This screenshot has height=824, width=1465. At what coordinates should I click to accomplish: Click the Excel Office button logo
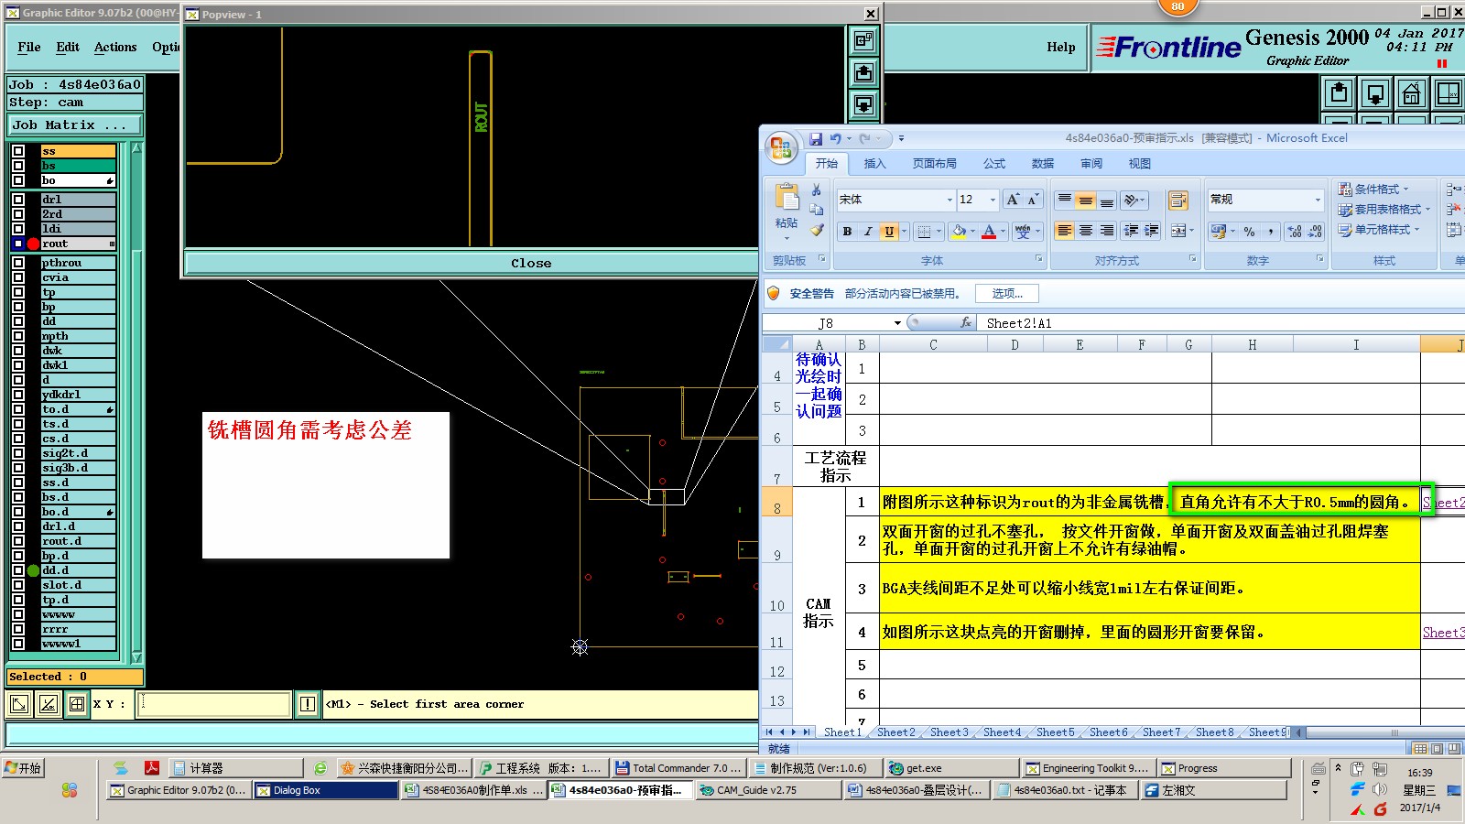781,148
